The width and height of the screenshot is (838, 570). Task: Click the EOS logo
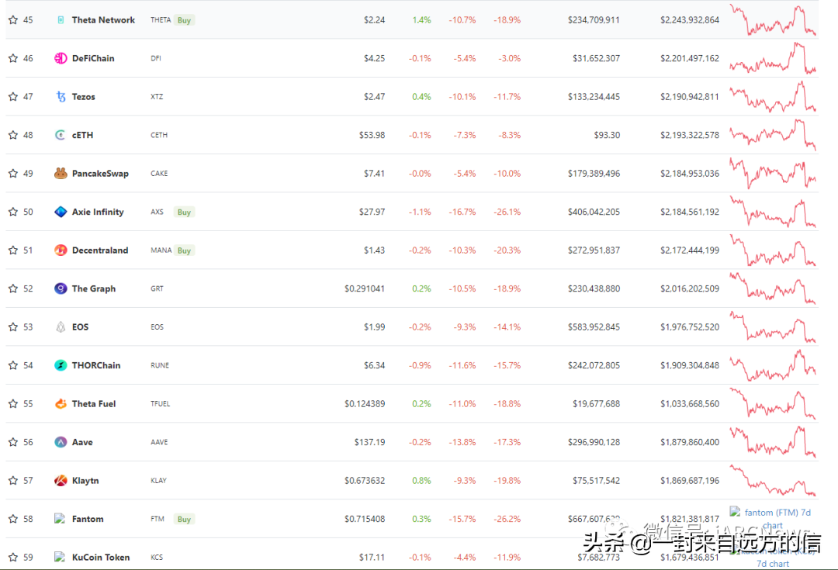coord(62,326)
